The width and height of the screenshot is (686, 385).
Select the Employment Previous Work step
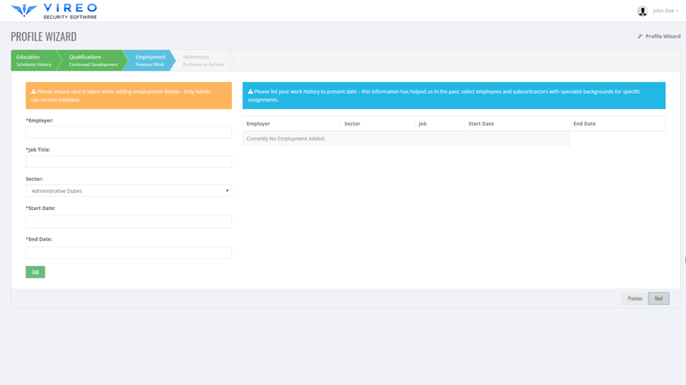click(149, 60)
